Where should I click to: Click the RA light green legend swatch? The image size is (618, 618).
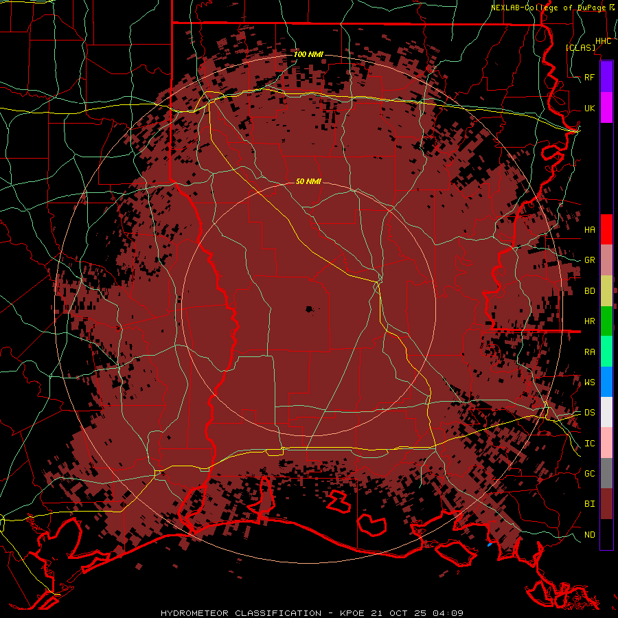coord(606,352)
